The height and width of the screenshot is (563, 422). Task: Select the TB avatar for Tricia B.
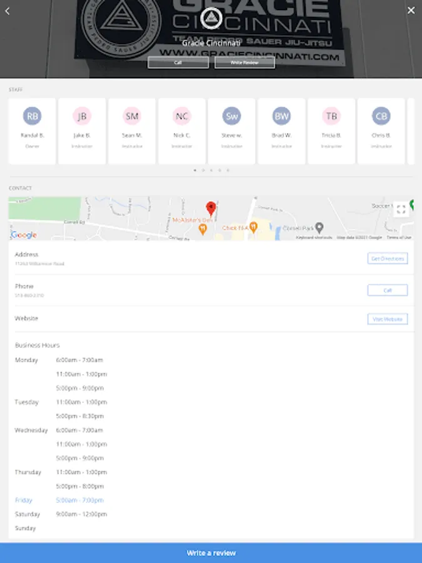[331, 116]
